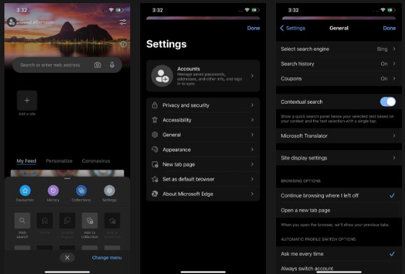Tap the lock icon beside Privacy and security

155,105
